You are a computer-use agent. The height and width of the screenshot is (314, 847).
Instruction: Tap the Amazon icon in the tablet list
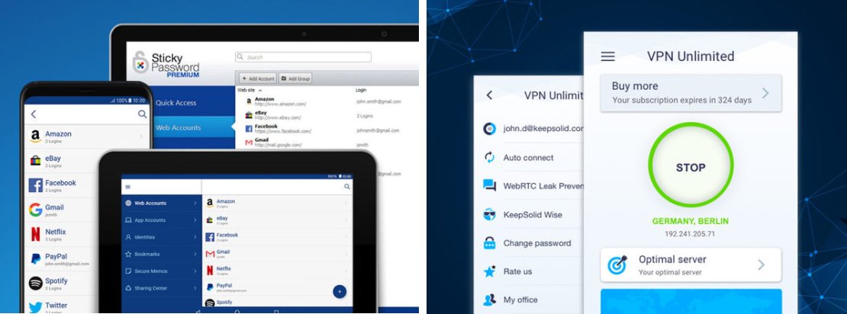(x=210, y=203)
